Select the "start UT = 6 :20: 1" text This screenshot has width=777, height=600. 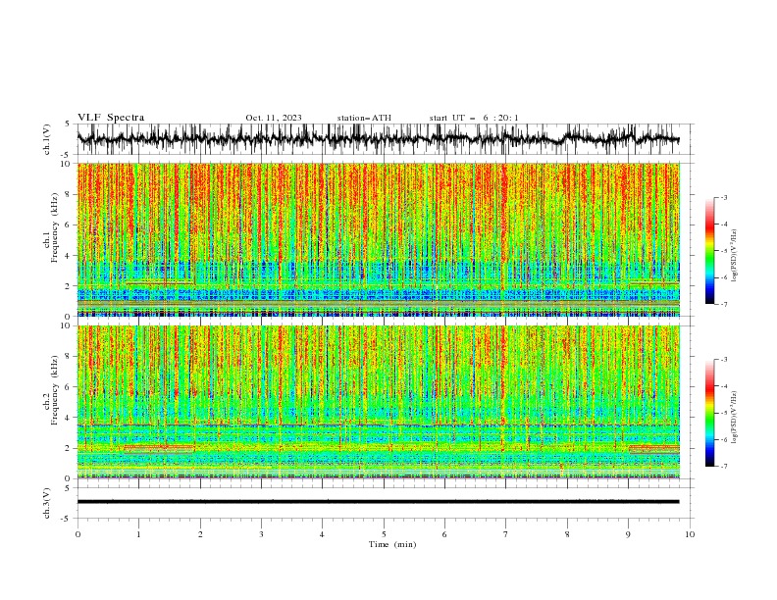[x=474, y=118]
